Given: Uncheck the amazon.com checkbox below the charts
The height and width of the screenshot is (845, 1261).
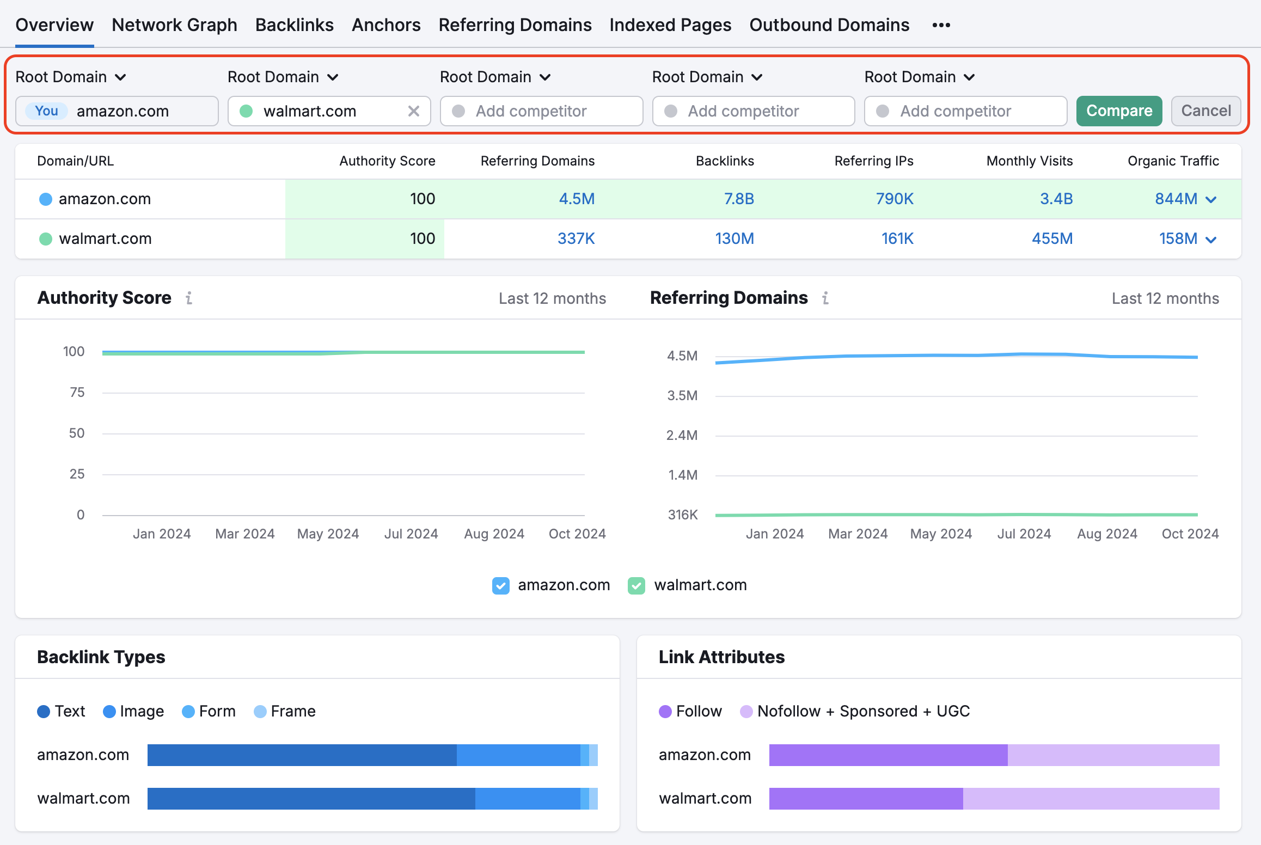Looking at the screenshot, I should tap(500, 585).
